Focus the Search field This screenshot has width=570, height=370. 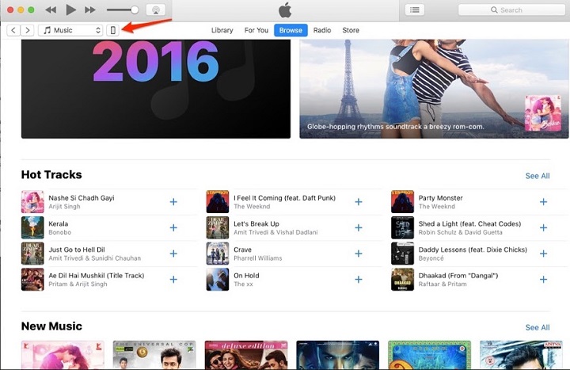pos(511,10)
